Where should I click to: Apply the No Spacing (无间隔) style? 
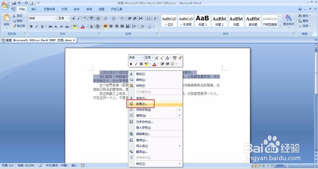pyautogui.click(x=186, y=21)
